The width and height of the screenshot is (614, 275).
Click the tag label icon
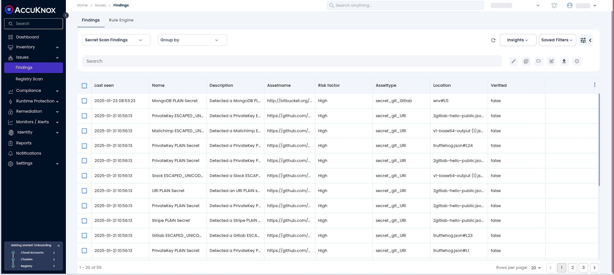click(x=539, y=61)
